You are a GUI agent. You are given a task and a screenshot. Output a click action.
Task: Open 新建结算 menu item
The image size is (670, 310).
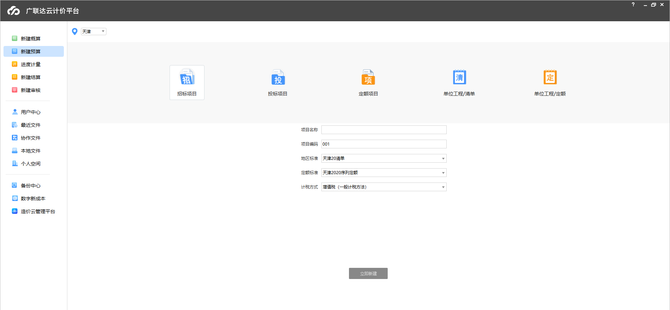click(x=33, y=77)
